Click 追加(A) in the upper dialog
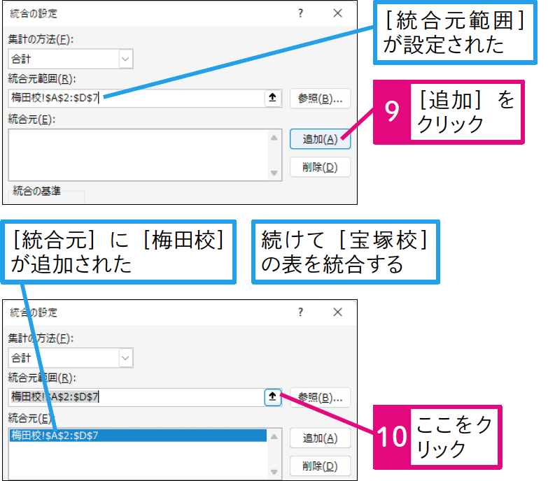Image resolution: width=548 pixels, height=481 pixels. (x=320, y=139)
